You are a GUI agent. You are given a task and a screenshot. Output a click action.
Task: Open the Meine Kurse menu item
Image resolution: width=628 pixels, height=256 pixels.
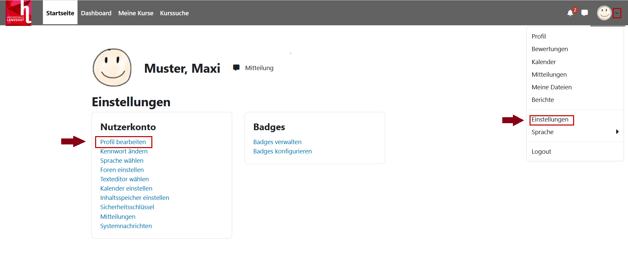(x=136, y=13)
